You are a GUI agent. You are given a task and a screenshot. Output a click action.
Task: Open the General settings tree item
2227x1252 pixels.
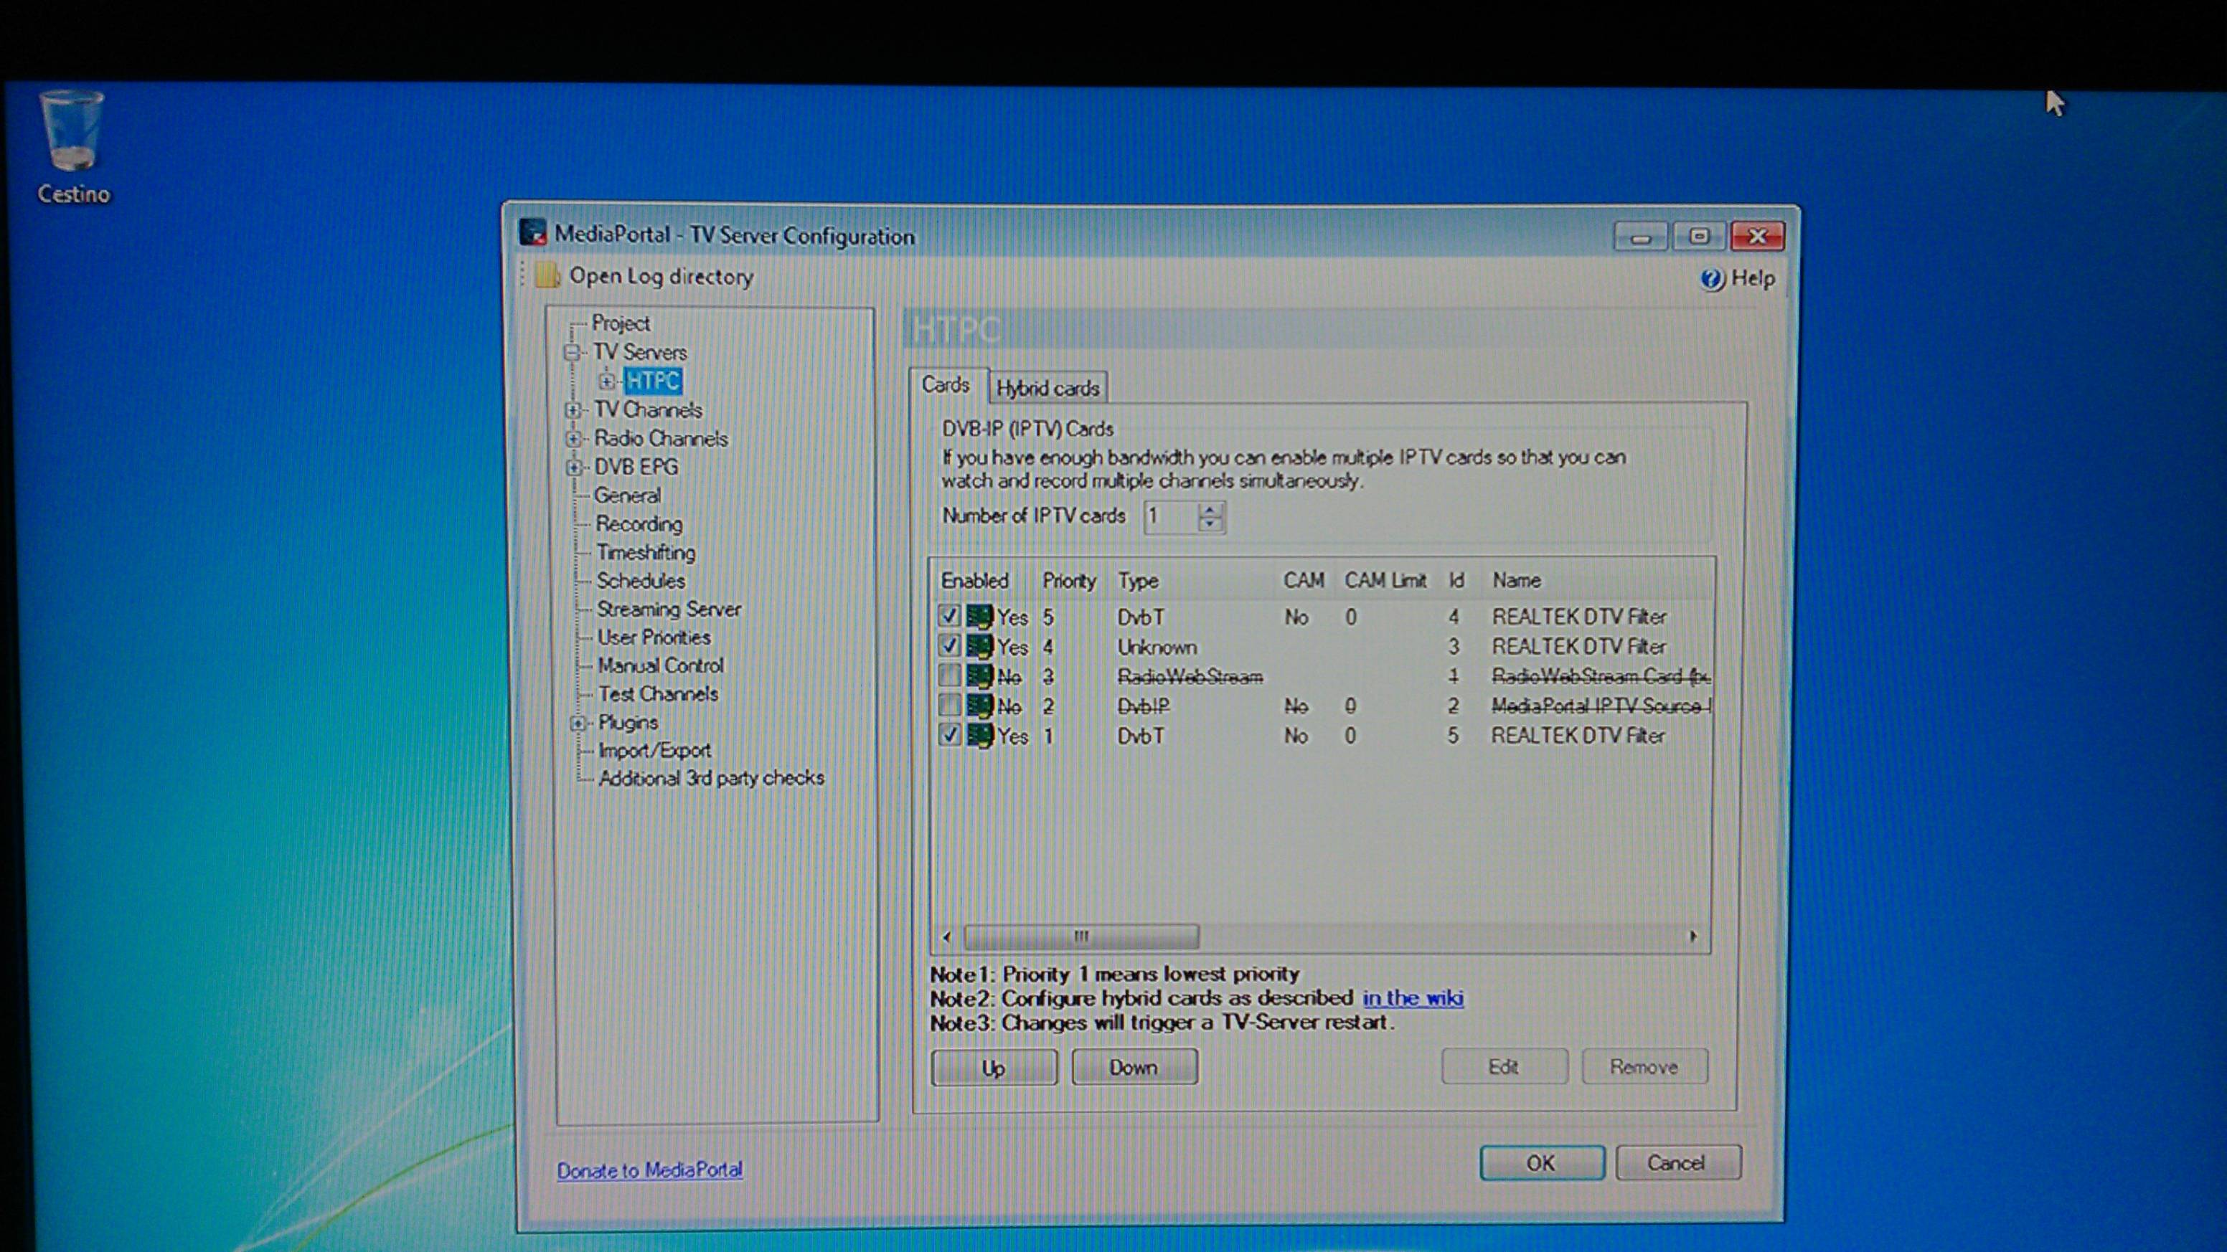coord(628,495)
